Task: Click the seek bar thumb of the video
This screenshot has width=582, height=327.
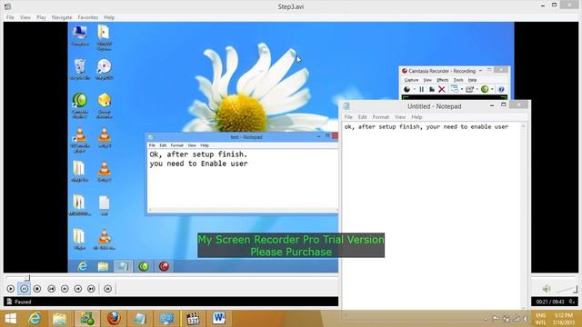Action: 26,277
